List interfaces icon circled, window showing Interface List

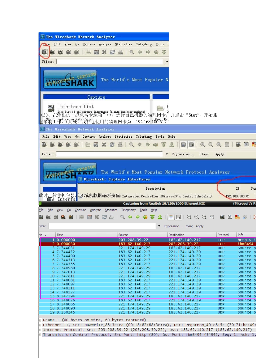point(44,52)
